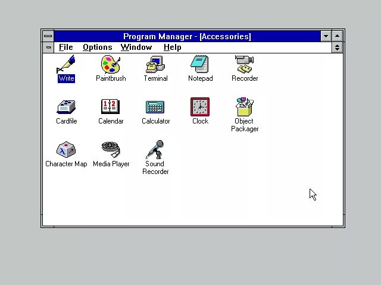Click the 'Terminal' label text
Viewport: 381px width, 285px height.
point(155,78)
